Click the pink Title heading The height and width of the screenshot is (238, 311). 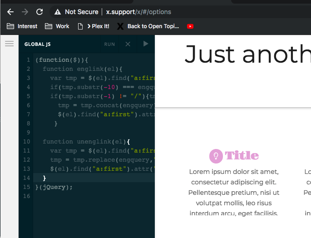point(242,156)
